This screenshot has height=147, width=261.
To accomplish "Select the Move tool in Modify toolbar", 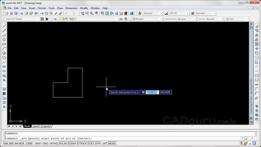I will coord(257,49).
